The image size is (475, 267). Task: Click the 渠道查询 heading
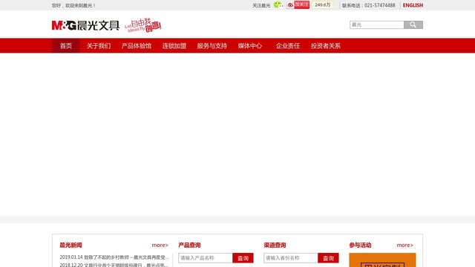(x=275, y=245)
